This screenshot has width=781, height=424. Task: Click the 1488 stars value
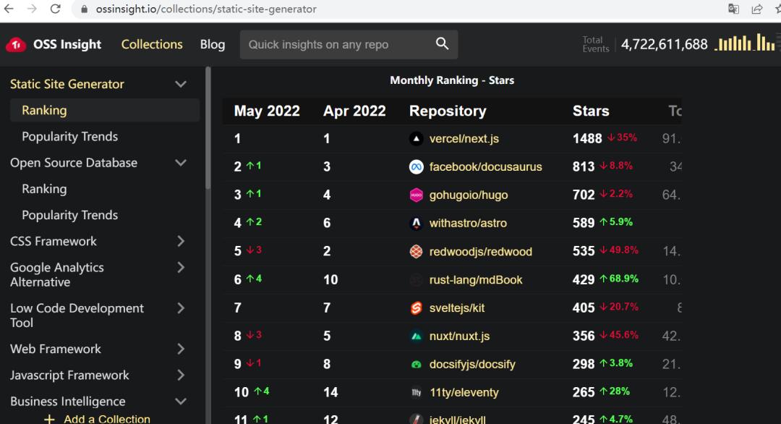pyautogui.click(x=587, y=138)
